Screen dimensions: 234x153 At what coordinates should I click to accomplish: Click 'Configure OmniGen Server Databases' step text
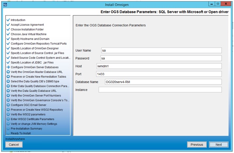click(x=35, y=67)
